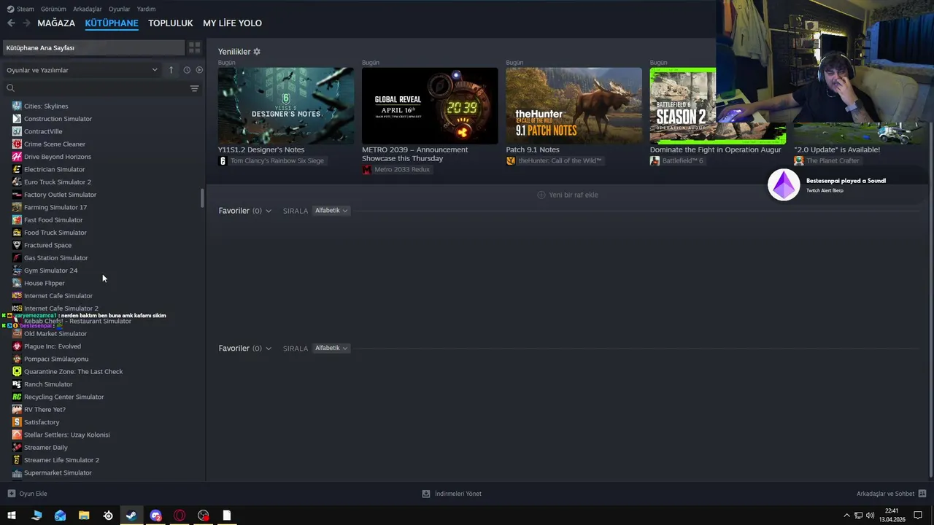This screenshot has width=934, height=525.
Task: Open the SteelSeries taskbar icon
Action: tap(108, 516)
